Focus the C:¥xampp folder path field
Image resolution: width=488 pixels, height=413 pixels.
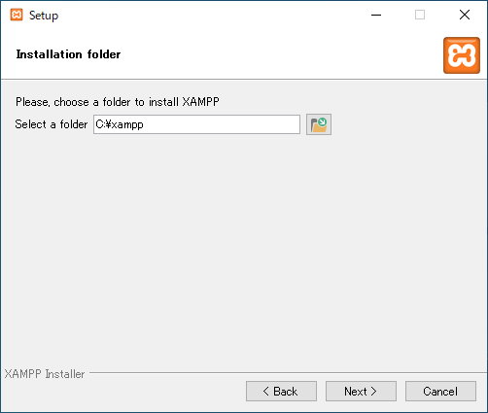[196, 124]
